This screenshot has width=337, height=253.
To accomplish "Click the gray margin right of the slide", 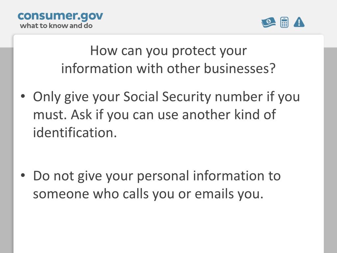I will pos(330,150).
